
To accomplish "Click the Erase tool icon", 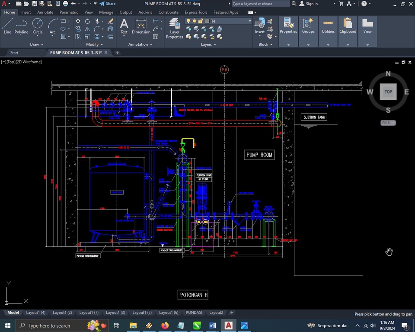I will point(110,21).
